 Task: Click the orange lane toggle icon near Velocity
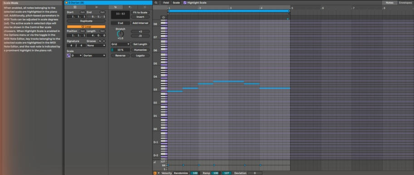[x=155, y=173]
